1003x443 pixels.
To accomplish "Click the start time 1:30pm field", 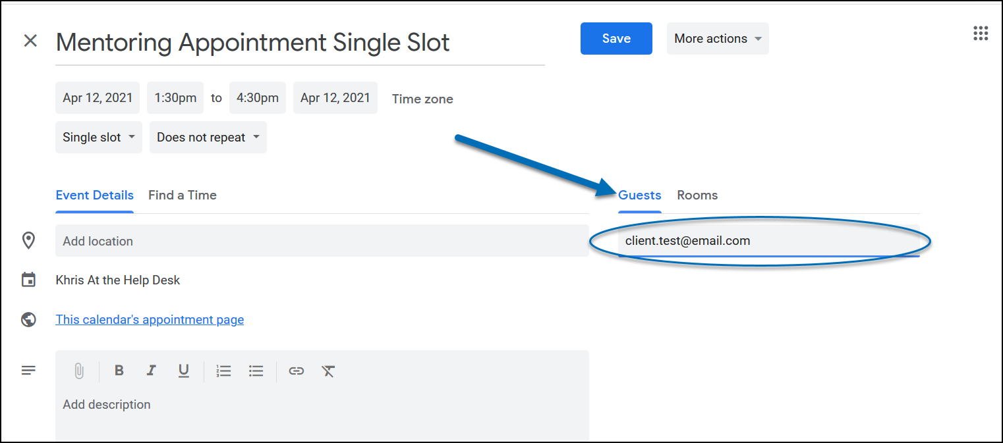I will tap(175, 98).
